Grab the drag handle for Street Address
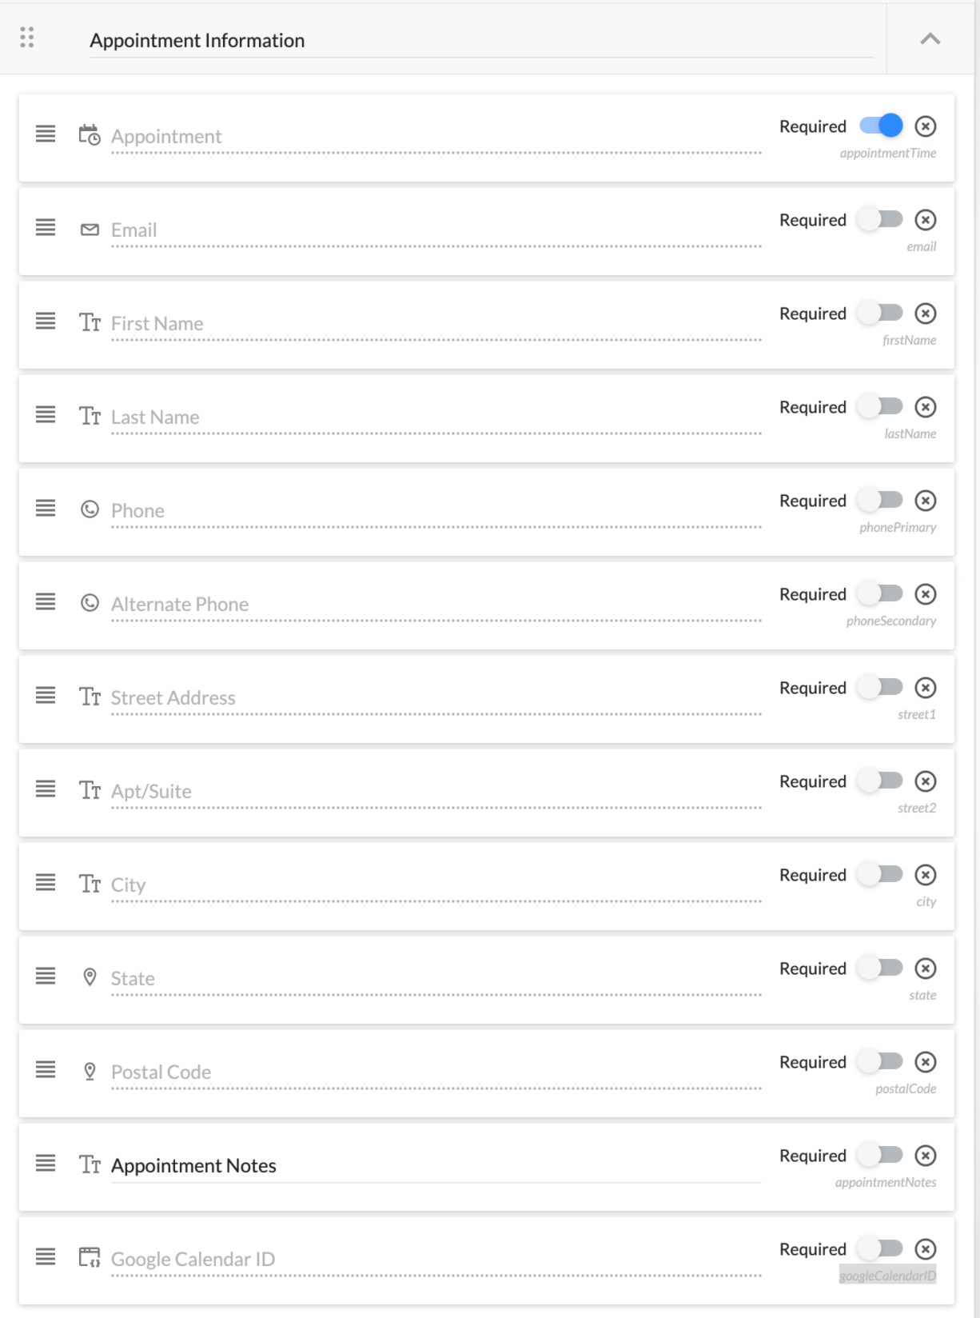980x1318 pixels. click(46, 696)
